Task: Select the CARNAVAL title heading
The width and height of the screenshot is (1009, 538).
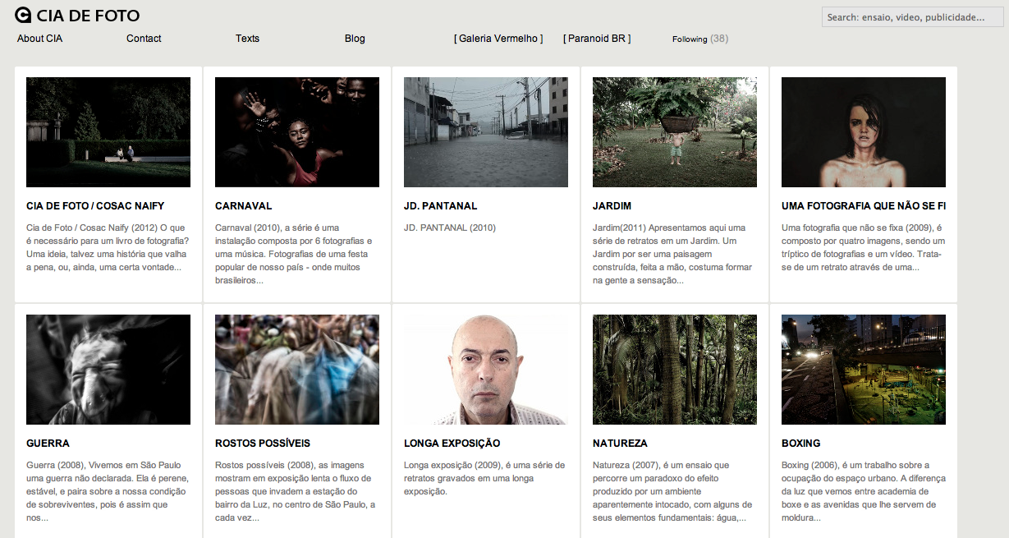Action: coord(243,206)
